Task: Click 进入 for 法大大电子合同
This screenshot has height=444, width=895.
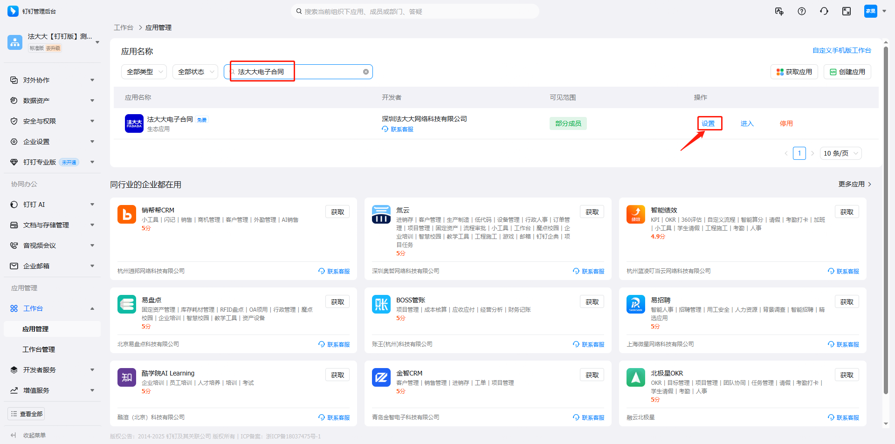Action: click(x=747, y=123)
